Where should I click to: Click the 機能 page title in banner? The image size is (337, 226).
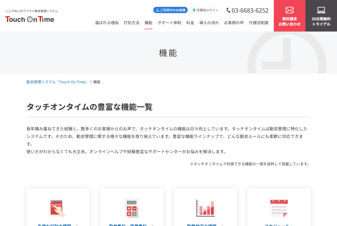[x=168, y=53]
